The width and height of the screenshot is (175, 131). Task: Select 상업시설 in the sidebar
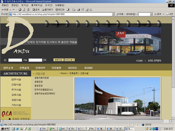pyautogui.click(x=16, y=100)
